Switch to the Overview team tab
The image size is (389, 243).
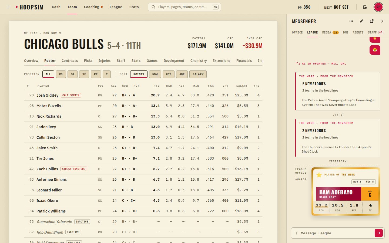coord(31,61)
